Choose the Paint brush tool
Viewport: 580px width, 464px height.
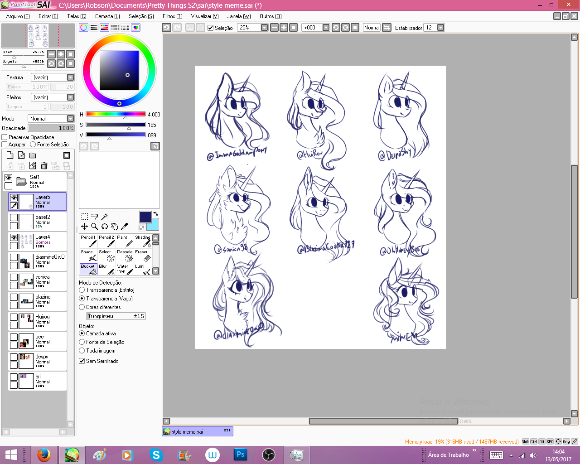click(x=125, y=241)
